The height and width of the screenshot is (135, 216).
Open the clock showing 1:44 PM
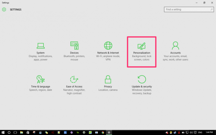click(x=209, y=132)
